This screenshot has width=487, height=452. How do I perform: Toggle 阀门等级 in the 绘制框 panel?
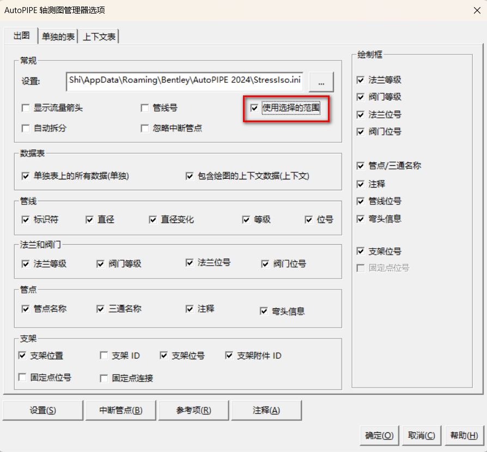click(360, 97)
